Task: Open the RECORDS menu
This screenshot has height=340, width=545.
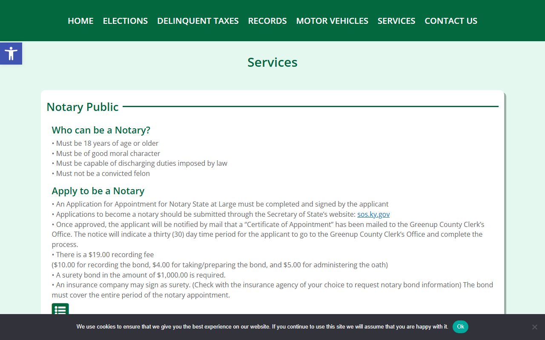Action: (267, 21)
